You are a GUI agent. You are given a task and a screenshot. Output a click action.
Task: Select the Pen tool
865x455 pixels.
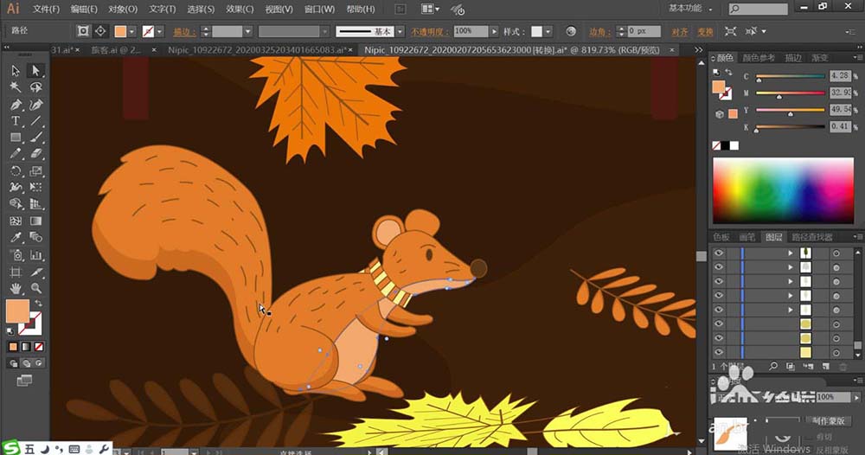[16, 105]
